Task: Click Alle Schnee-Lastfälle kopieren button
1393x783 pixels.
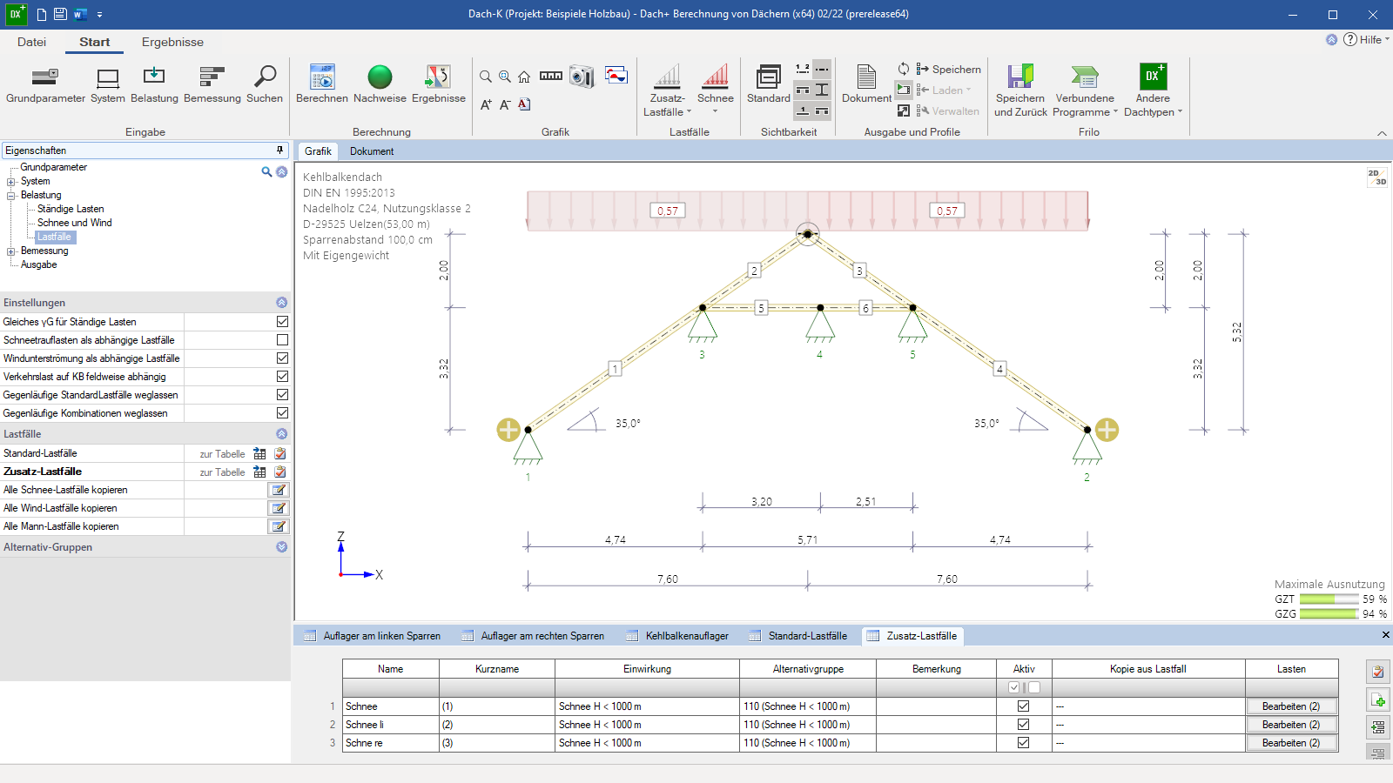Action: click(x=279, y=490)
